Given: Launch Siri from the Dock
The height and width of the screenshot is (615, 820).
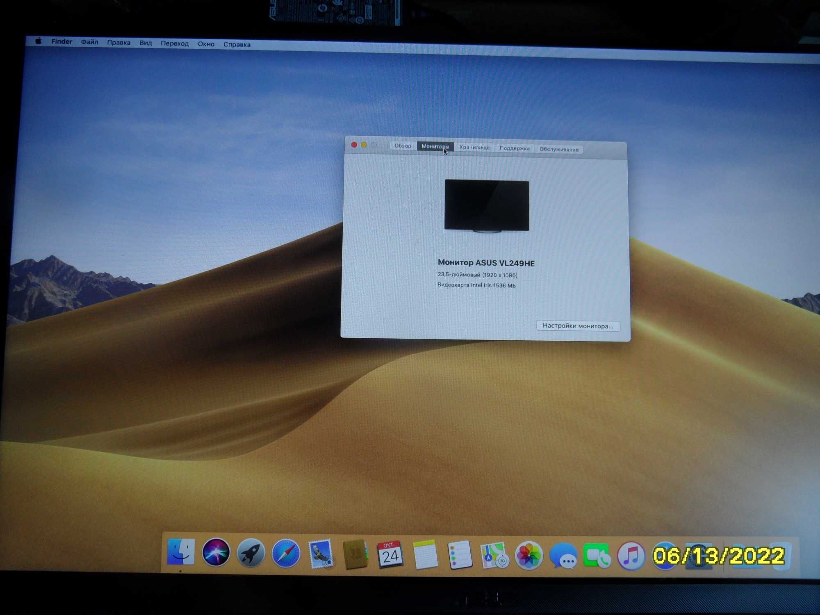Looking at the screenshot, I should (216, 552).
